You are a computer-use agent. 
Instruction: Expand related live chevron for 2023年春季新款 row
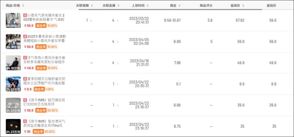(118, 42)
